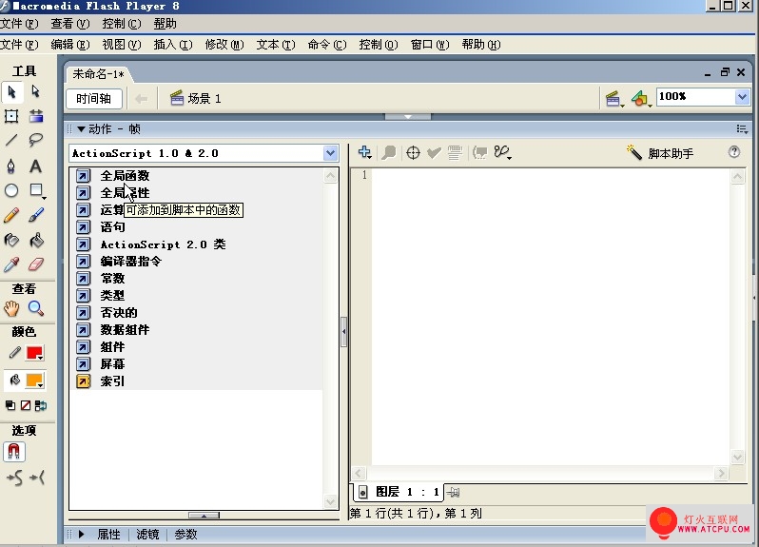Click the find magnifier icon in script toolbar
The image size is (759, 547).
pyautogui.click(x=388, y=153)
